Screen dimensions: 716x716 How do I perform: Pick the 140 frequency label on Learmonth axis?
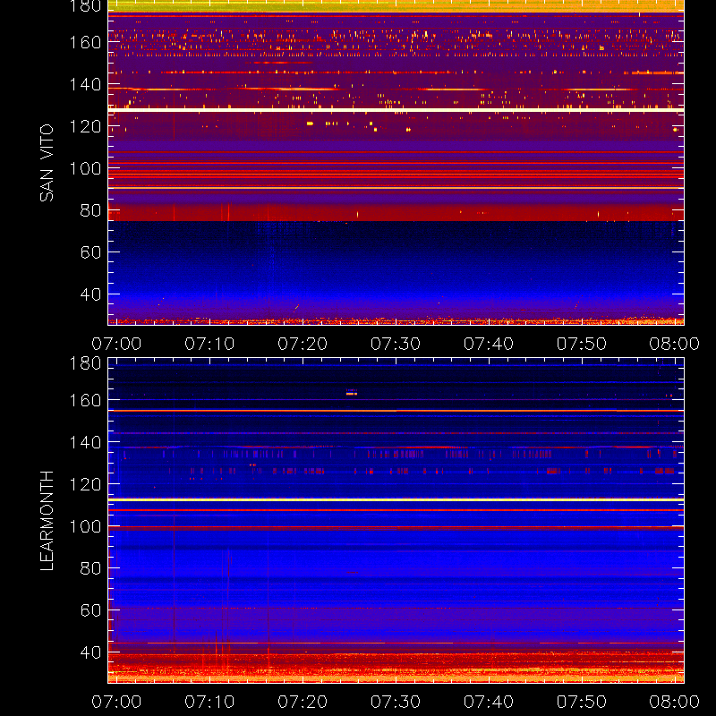click(x=85, y=442)
